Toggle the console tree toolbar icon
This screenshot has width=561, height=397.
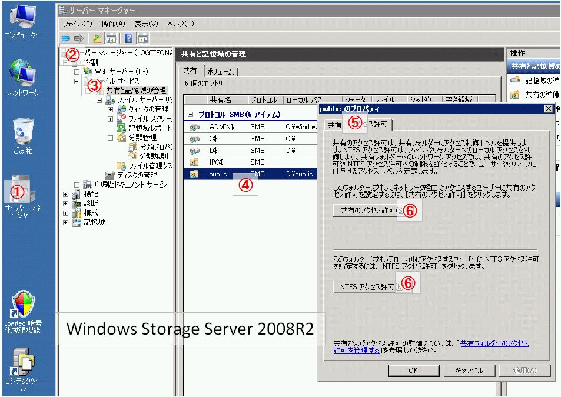(x=111, y=38)
